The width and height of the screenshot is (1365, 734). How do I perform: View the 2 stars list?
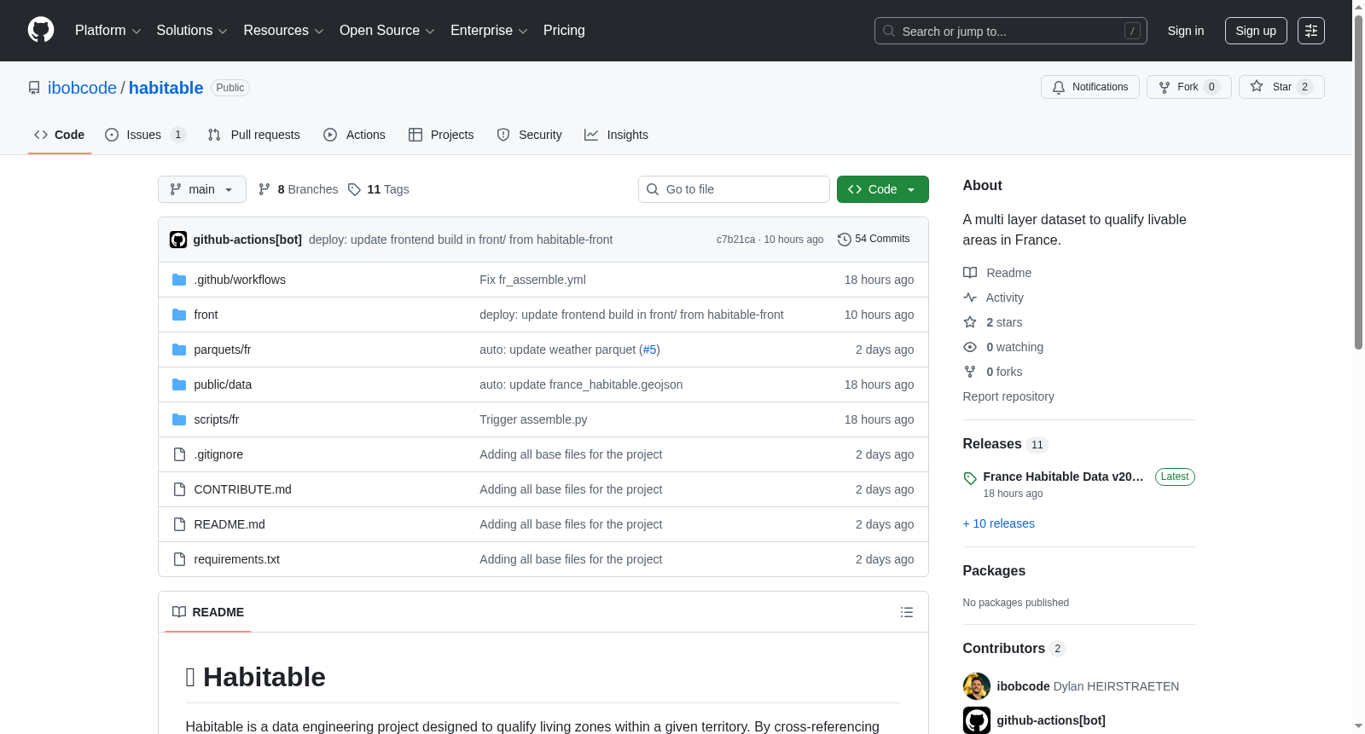pyautogui.click(x=993, y=322)
